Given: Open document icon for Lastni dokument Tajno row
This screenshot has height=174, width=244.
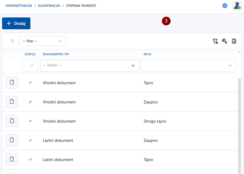Looking at the screenshot, I should click(12, 159).
